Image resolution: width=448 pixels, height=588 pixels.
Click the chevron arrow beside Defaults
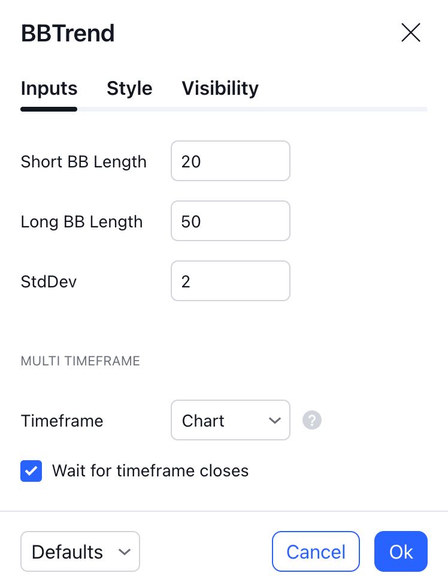coord(125,551)
